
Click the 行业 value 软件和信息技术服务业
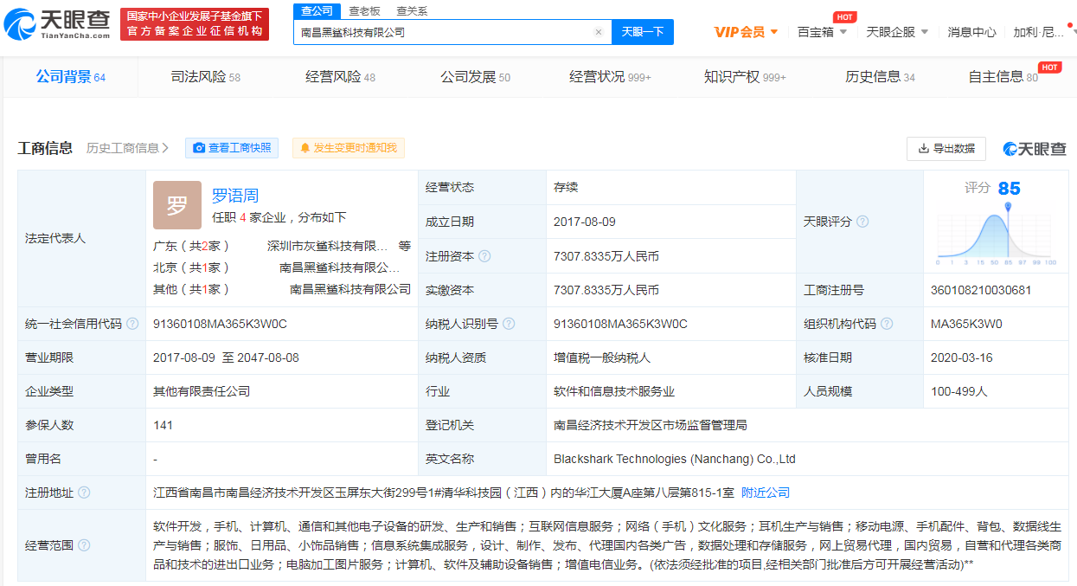614,391
